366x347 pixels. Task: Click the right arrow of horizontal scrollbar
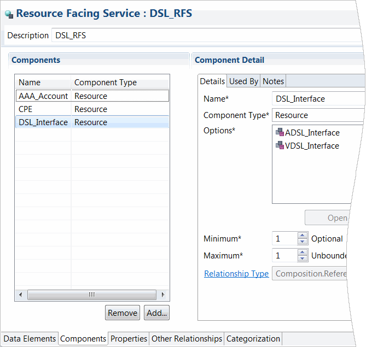163,295
